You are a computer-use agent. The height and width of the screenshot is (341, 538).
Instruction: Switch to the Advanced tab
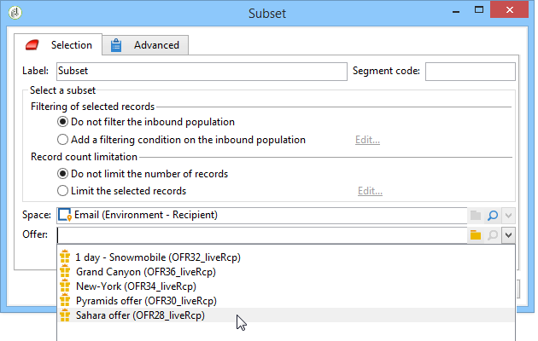point(146,45)
